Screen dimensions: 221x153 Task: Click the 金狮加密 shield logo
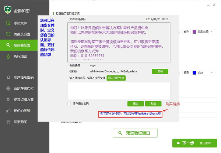click(x=8, y=10)
